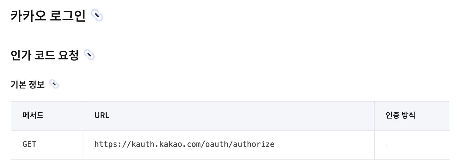Image resolution: width=457 pixels, height=166 pixels.
Task: Click the word 'authorize' ending the URL
Action: point(254,144)
